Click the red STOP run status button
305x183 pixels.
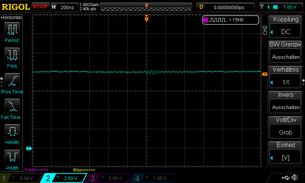point(40,6)
